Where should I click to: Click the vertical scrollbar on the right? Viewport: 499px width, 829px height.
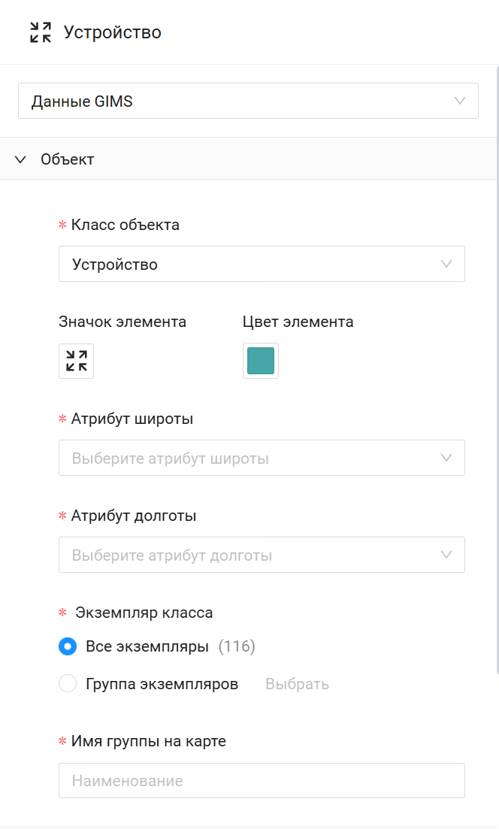coord(497,368)
